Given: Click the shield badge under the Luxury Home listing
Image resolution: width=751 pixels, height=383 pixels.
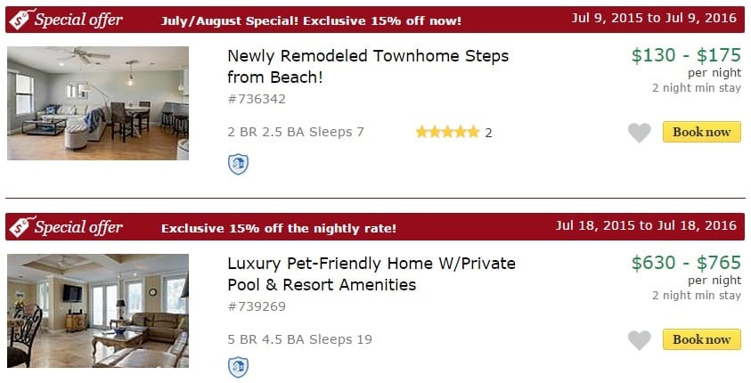Looking at the screenshot, I should pos(238,367).
